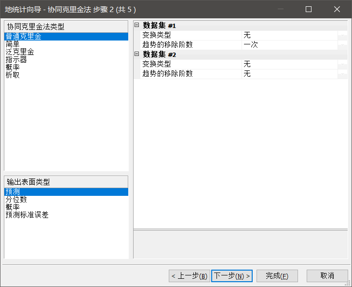Select 普通克里金 cokriging type
This screenshot has height=287, width=352.
66,36
